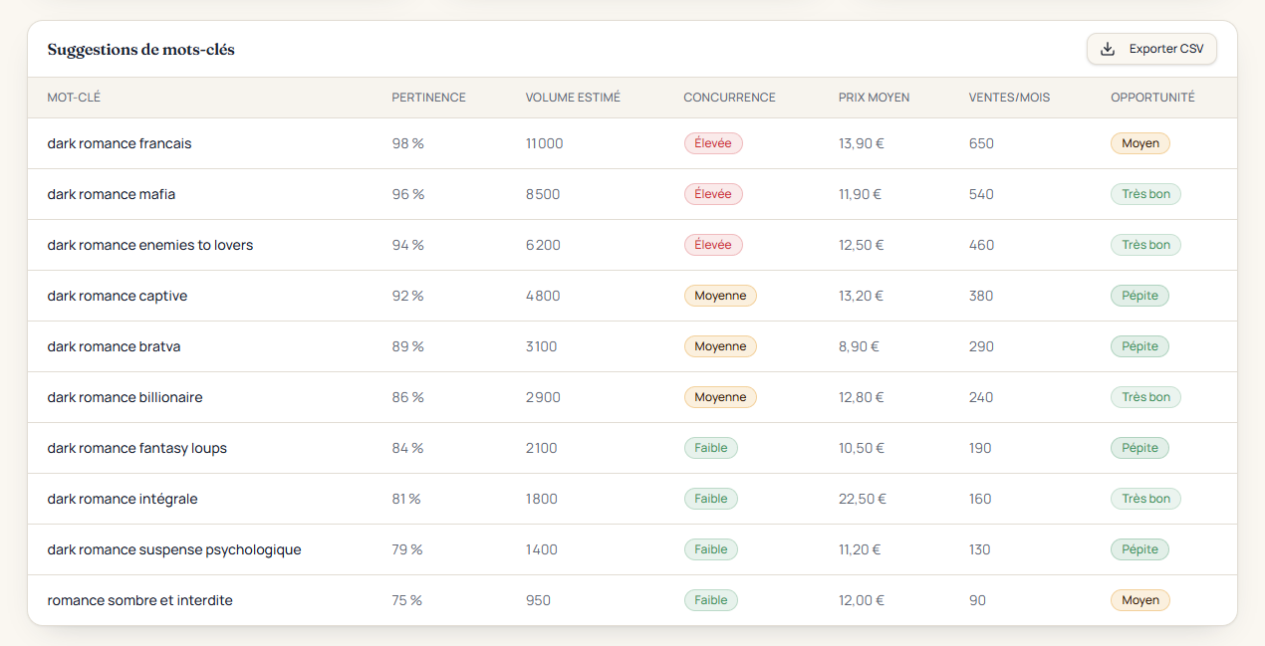Click the Exporter CSV button
Image resolution: width=1265 pixels, height=646 pixels.
(1151, 49)
